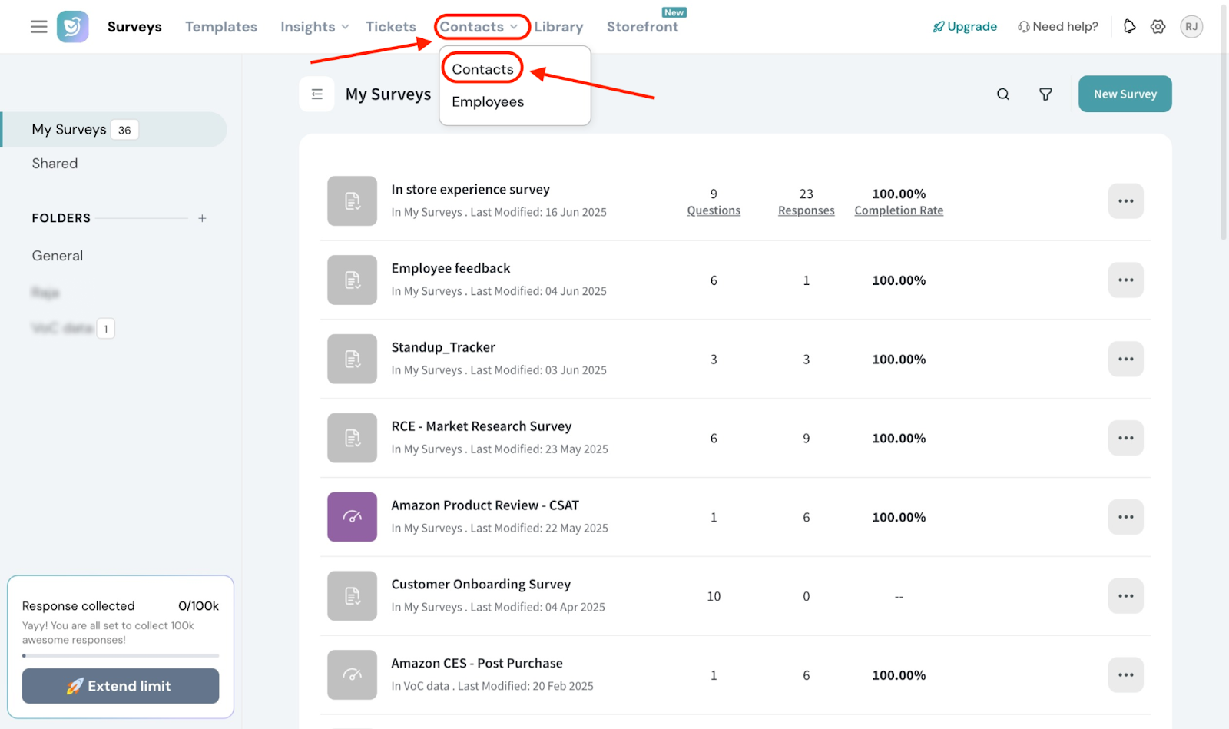Click the response collected progress bar
The image size is (1229, 729).
click(x=121, y=655)
